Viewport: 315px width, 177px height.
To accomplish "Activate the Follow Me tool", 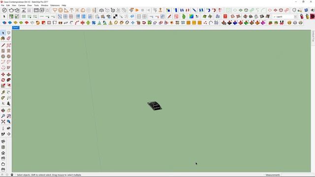I will coord(9,80).
